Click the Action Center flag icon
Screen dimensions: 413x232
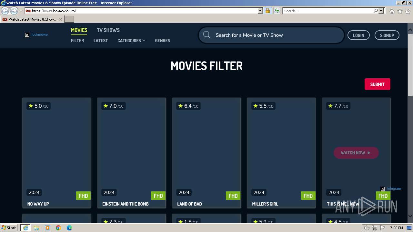coord(383,228)
